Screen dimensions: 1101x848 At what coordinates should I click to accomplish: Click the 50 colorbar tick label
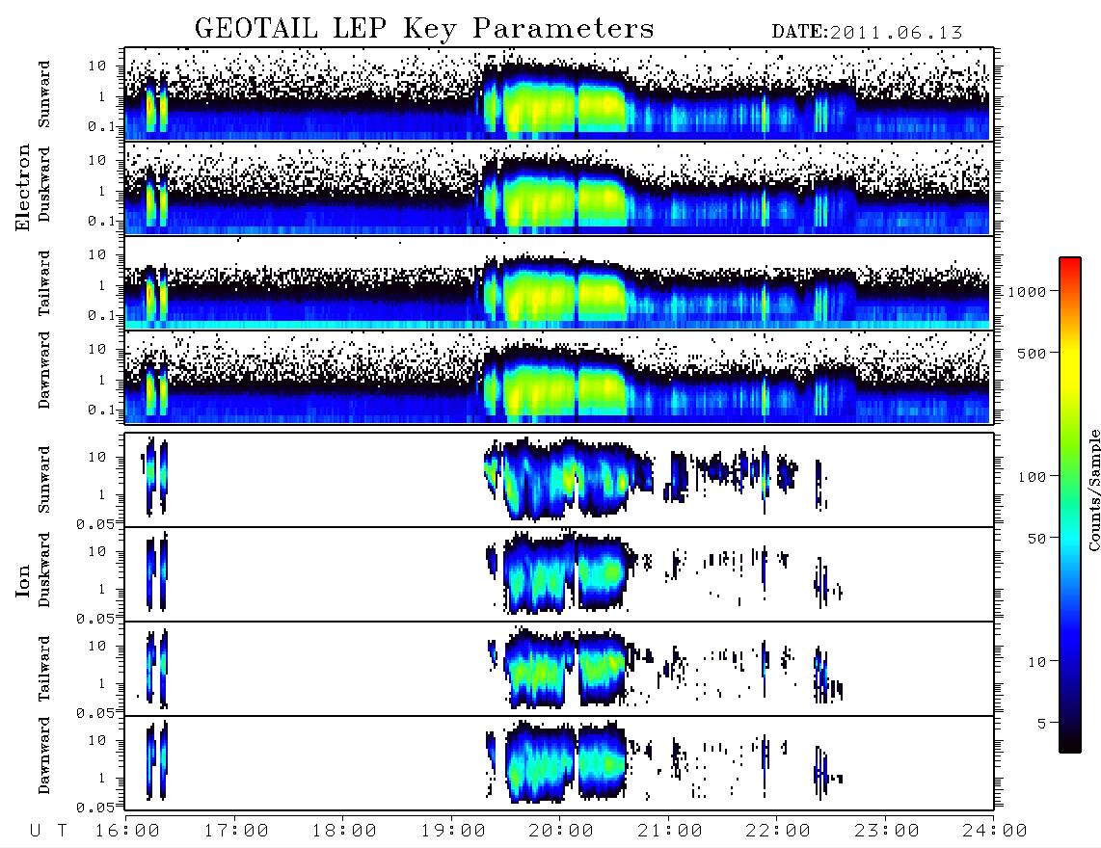tap(1037, 539)
